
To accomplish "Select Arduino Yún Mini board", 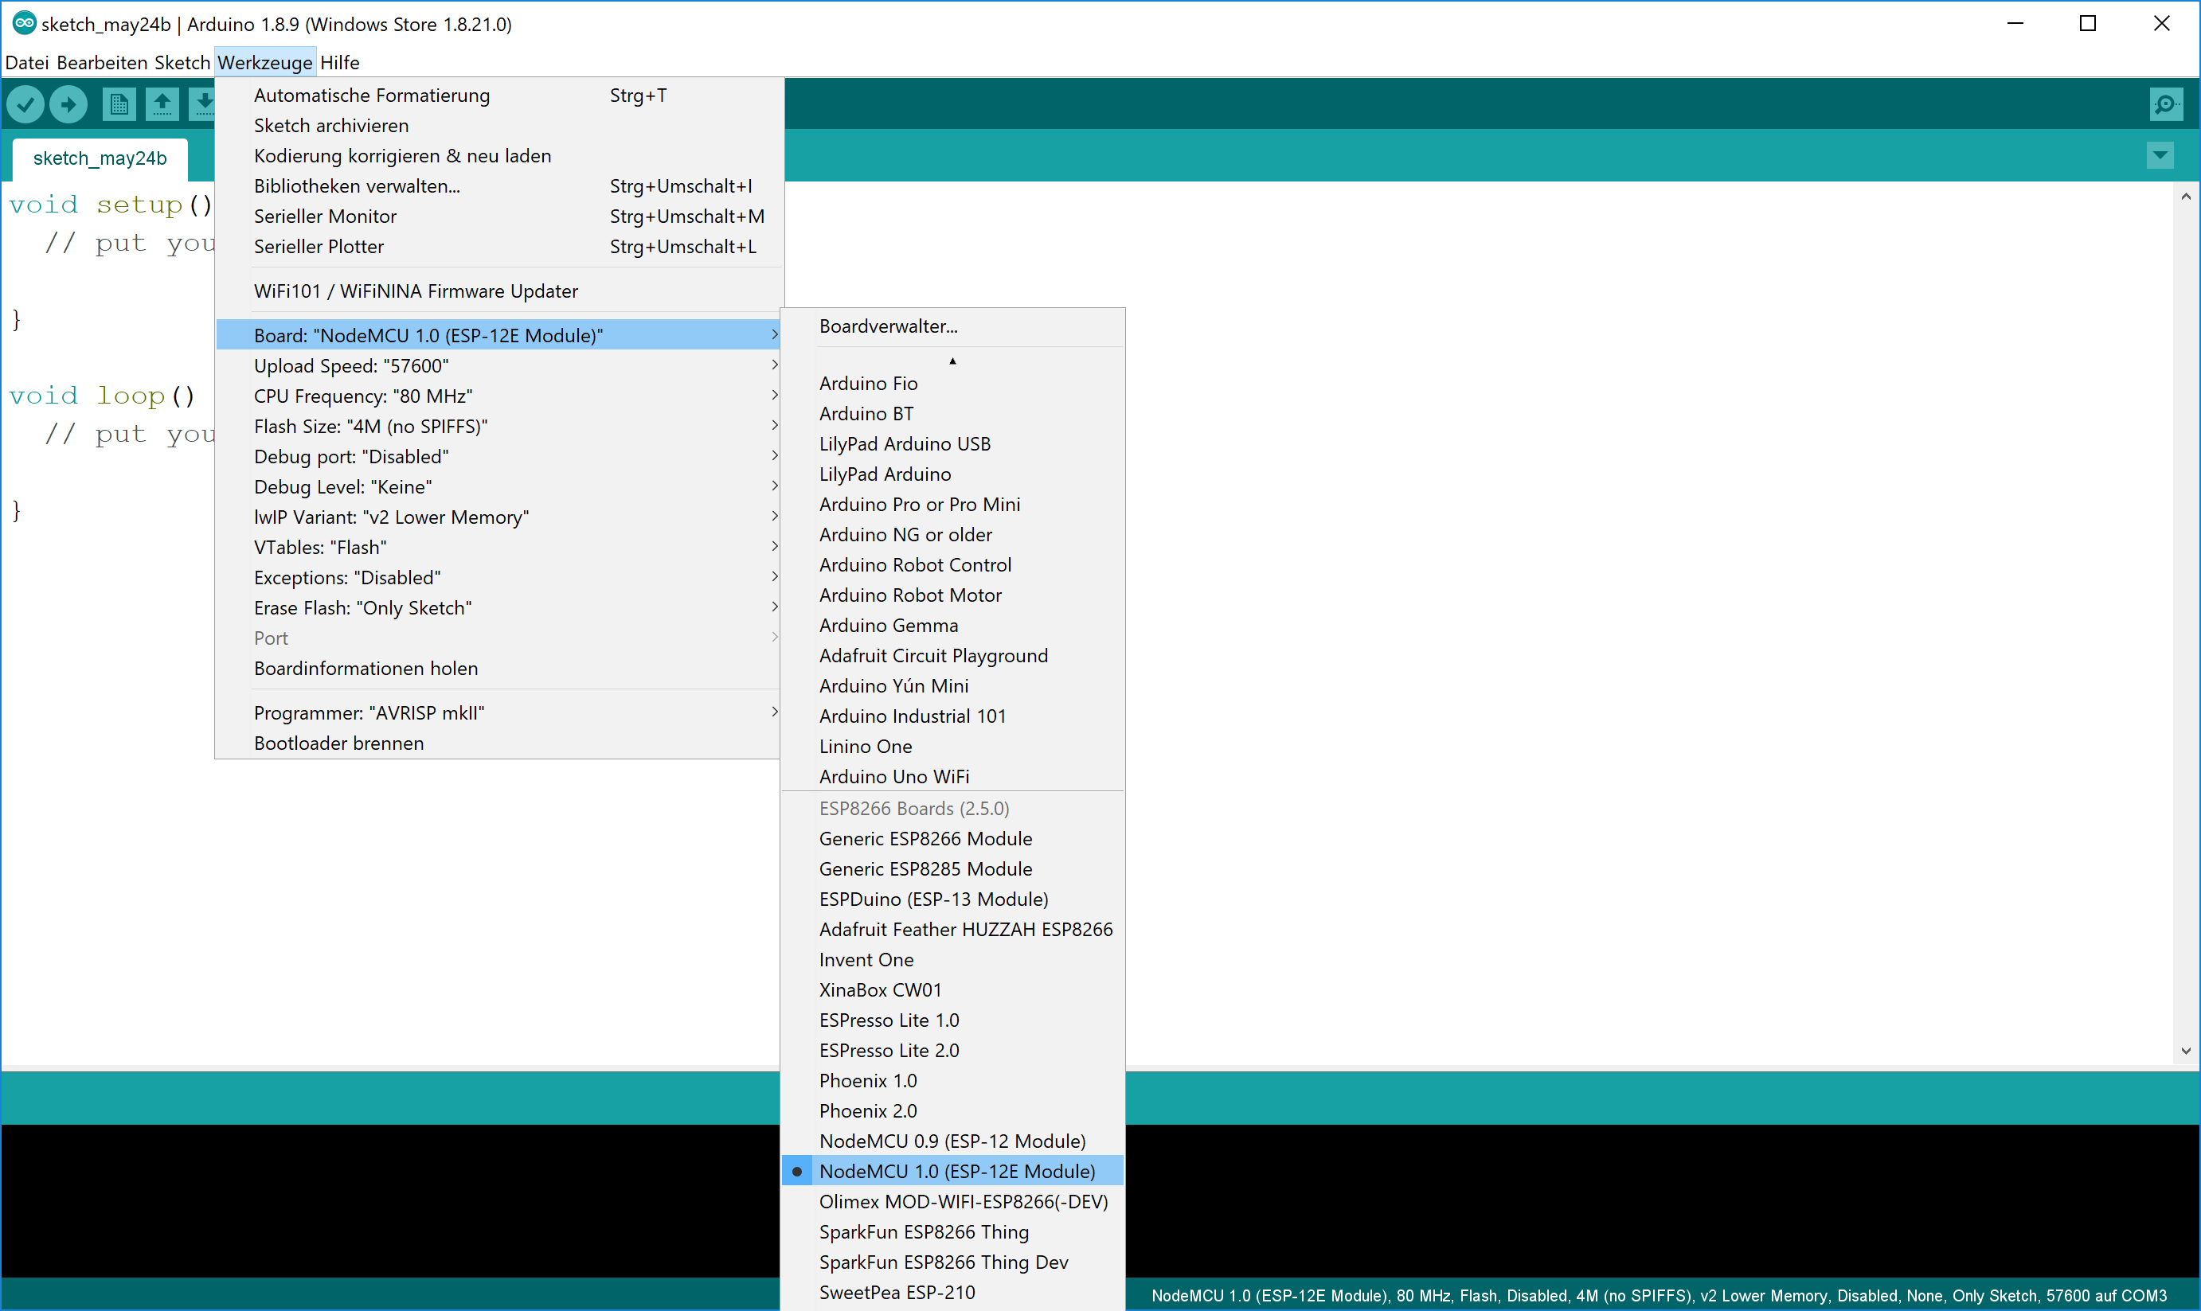I will 952,685.
